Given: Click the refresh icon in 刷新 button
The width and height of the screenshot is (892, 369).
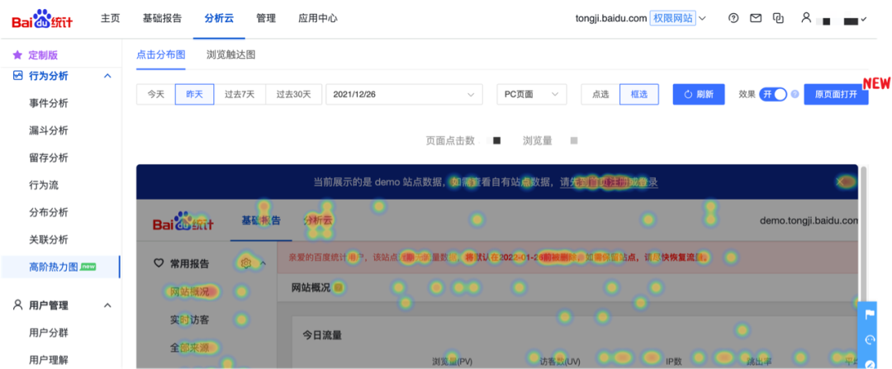Looking at the screenshot, I should click(x=688, y=94).
